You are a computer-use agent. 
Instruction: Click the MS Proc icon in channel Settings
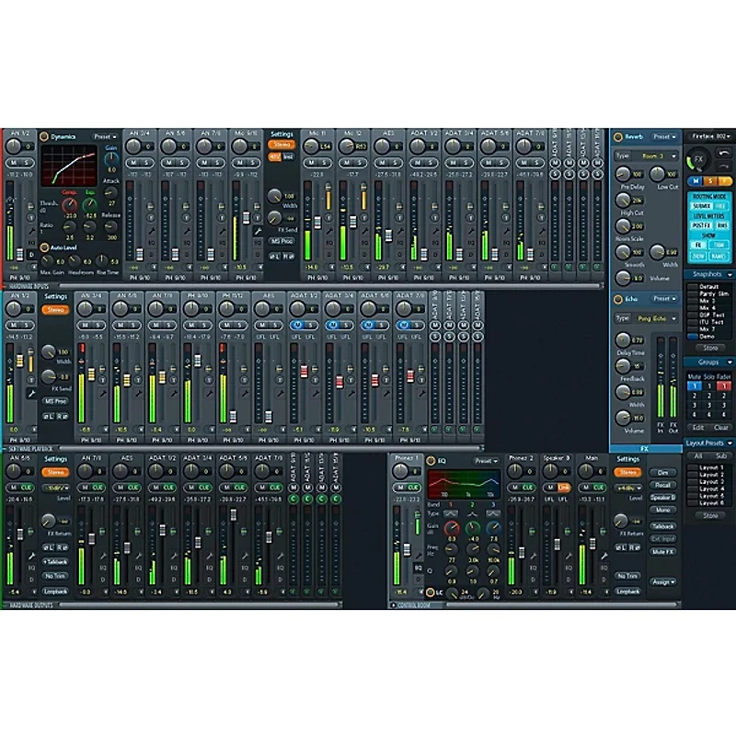click(281, 241)
